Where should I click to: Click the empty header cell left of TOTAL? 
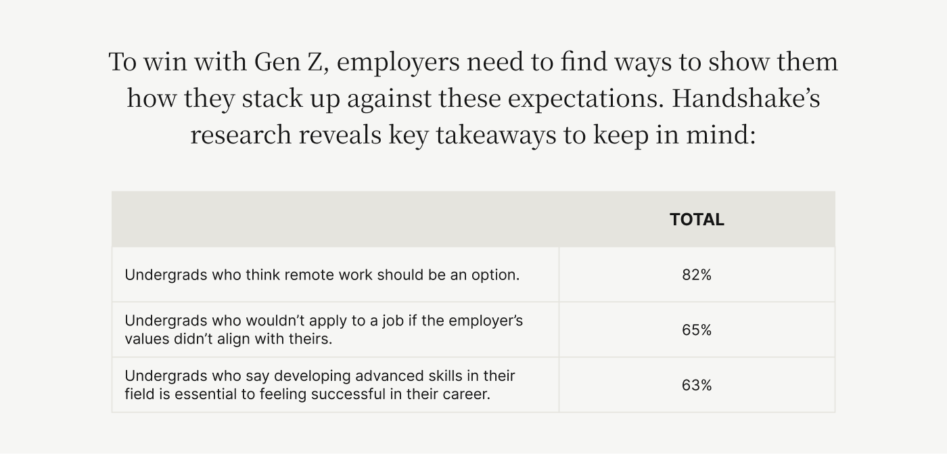pos(336,219)
